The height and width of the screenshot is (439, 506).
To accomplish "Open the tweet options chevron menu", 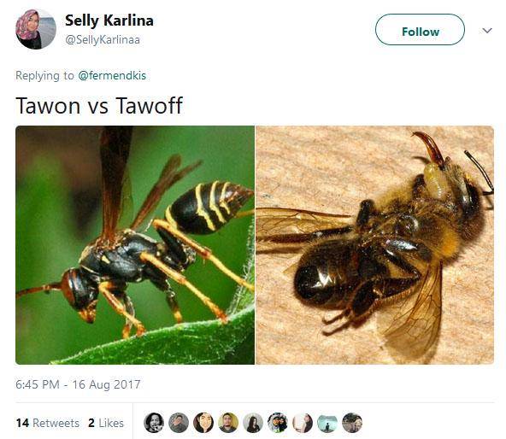I will [487, 31].
